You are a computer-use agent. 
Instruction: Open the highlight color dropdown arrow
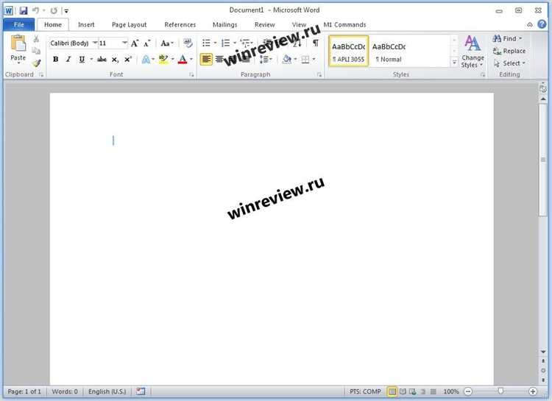point(172,59)
